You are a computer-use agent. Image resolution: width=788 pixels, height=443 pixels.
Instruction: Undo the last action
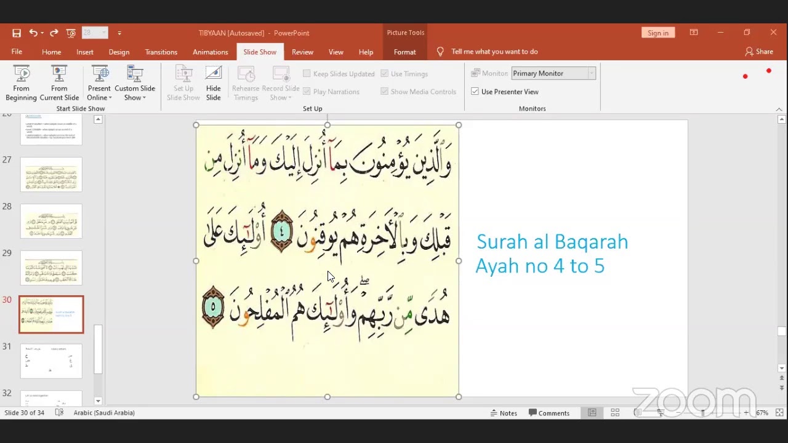coord(33,33)
